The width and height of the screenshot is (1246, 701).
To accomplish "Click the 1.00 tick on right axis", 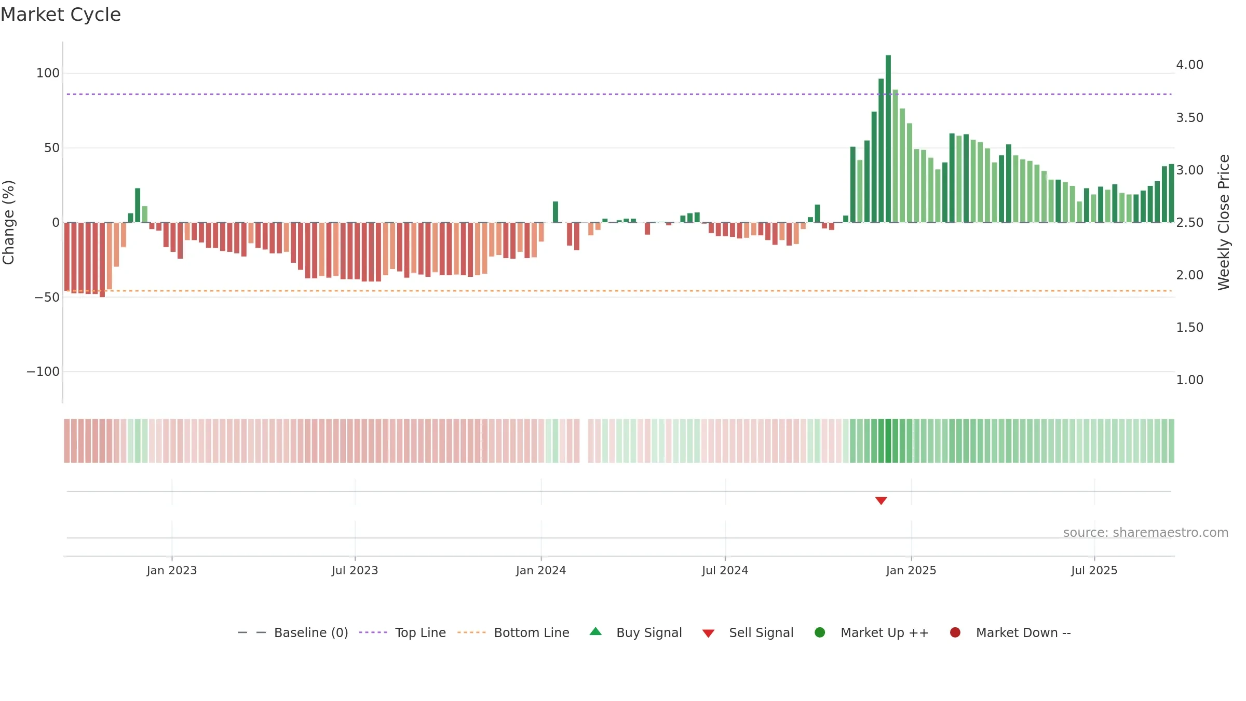I will (1190, 380).
